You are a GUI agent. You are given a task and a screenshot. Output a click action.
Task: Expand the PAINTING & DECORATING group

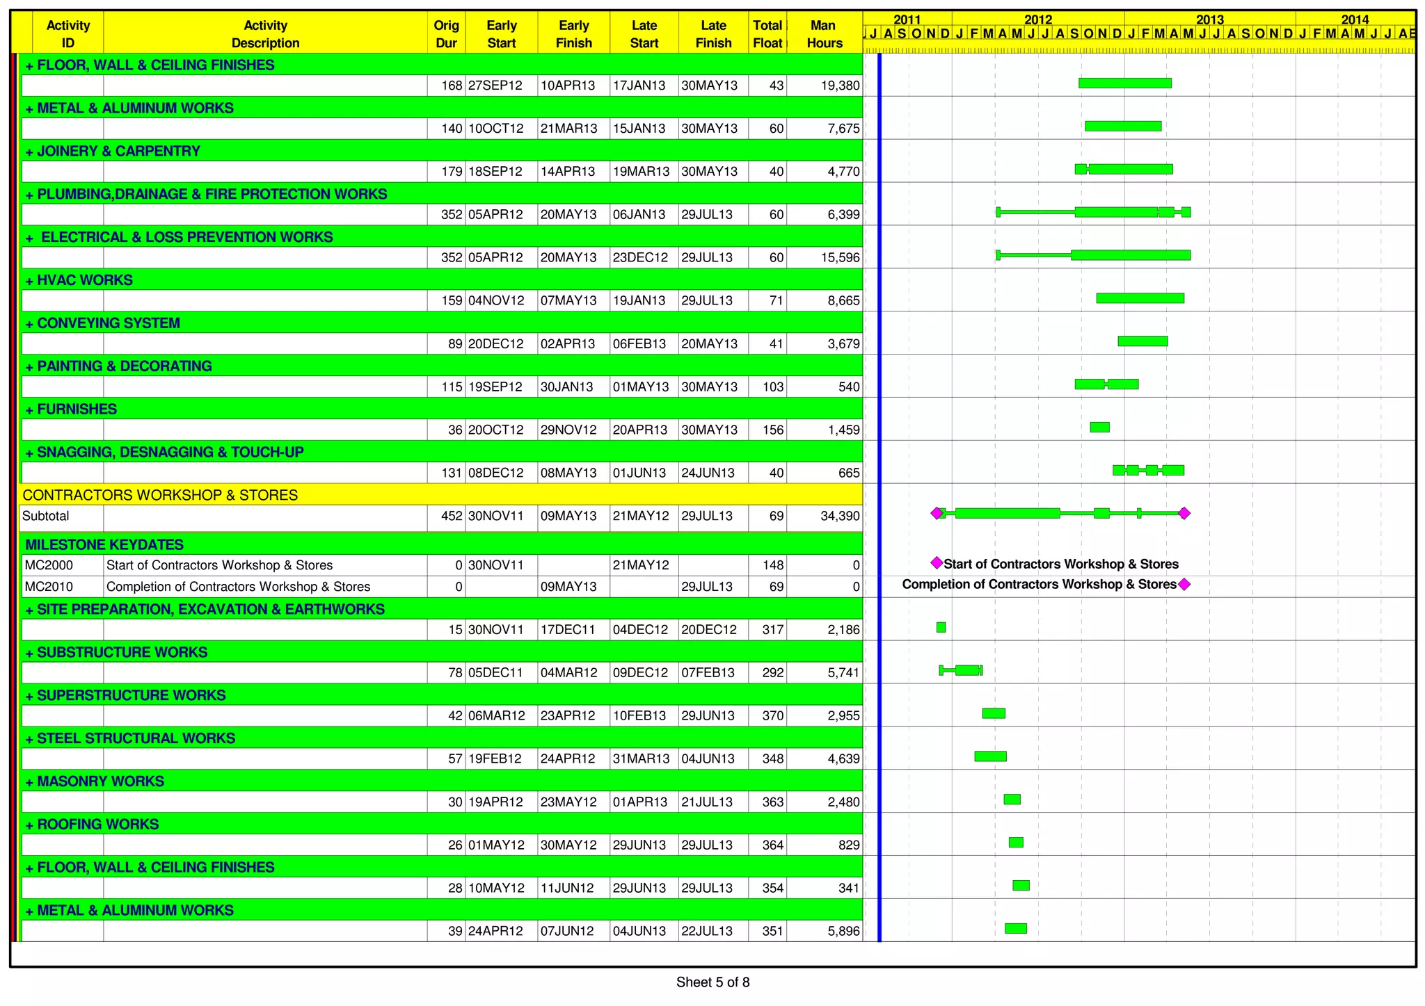click(x=29, y=368)
